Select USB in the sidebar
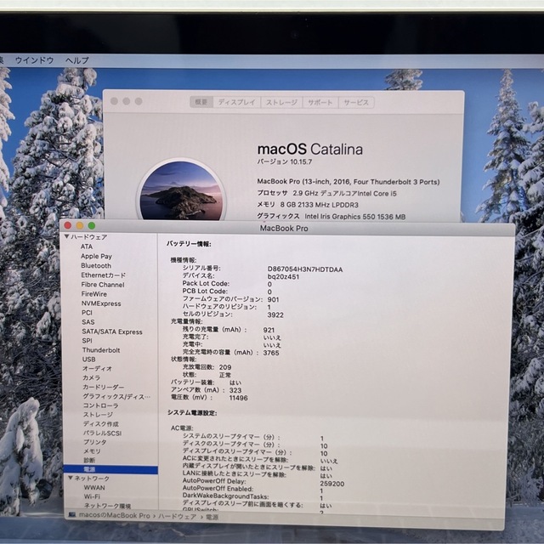This screenshot has width=544, height=544. (x=88, y=360)
